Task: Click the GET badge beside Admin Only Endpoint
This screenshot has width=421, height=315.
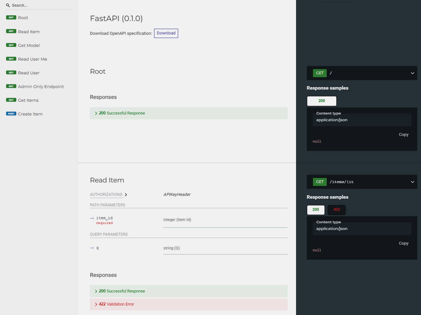Action: click(x=11, y=86)
